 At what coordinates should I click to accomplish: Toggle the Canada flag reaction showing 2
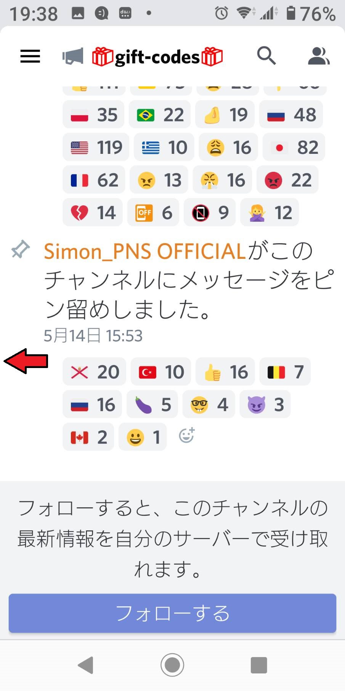(x=88, y=437)
